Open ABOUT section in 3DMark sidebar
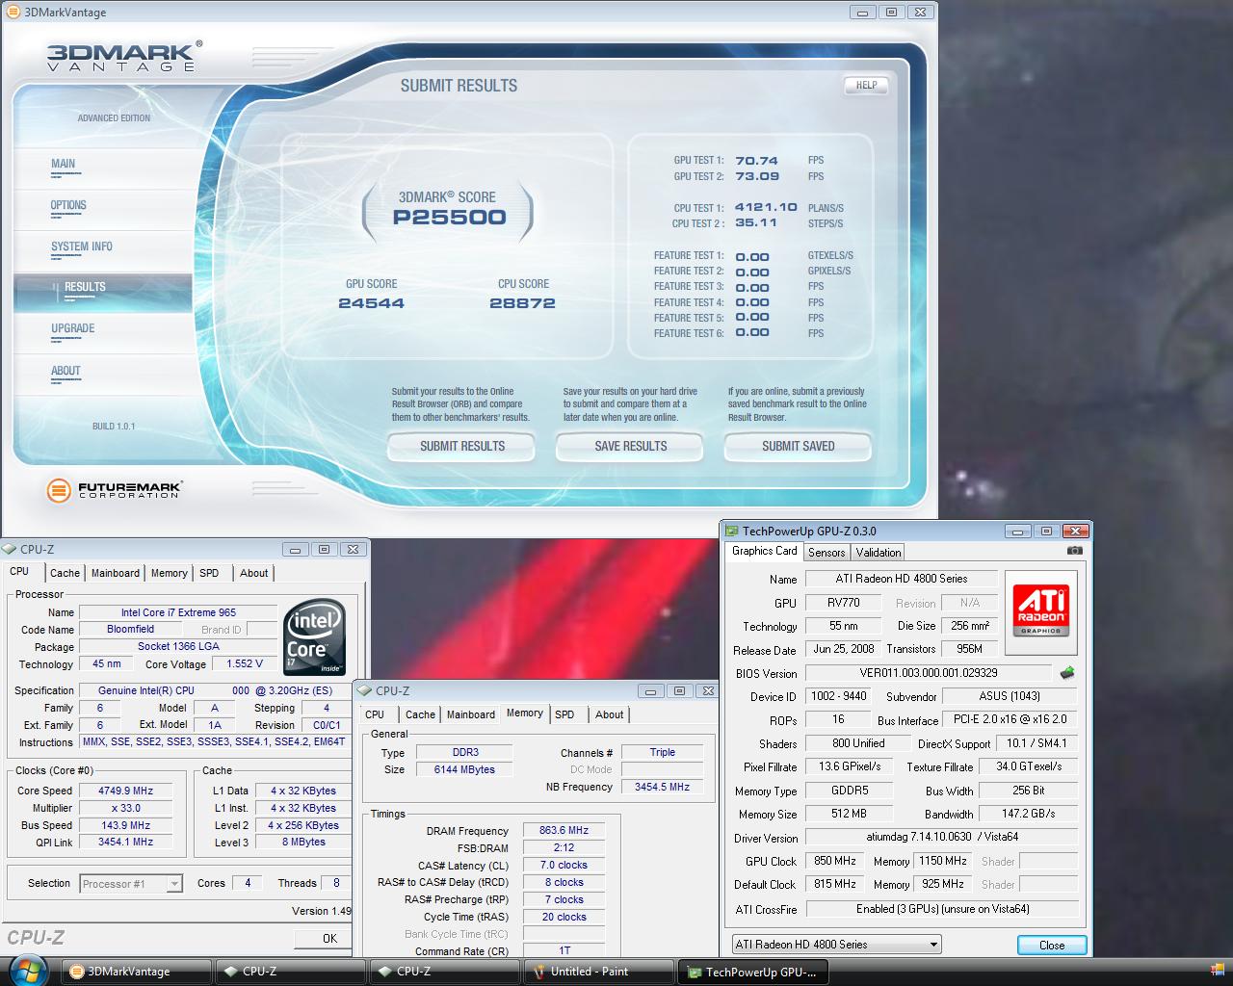1233x986 pixels. (66, 371)
